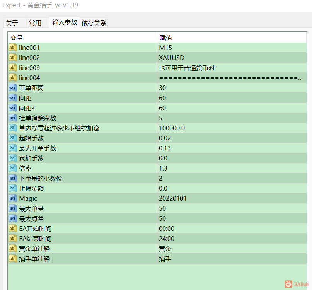The width and height of the screenshot is (312, 290).
Task: Click the string icon beside line004
Action: coord(12,78)
